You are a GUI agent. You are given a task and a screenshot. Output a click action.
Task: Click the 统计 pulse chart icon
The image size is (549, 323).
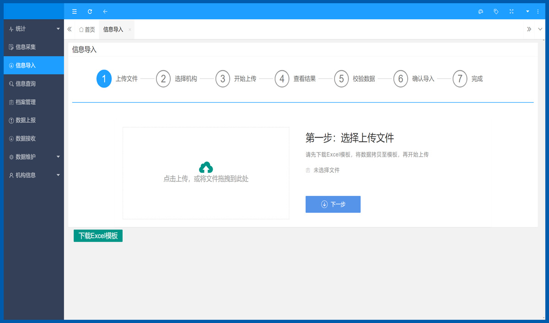coord(11,29)
